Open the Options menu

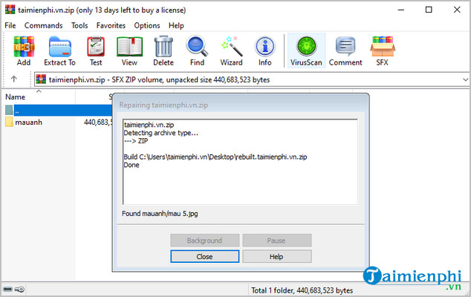click(x=147, y=25)
